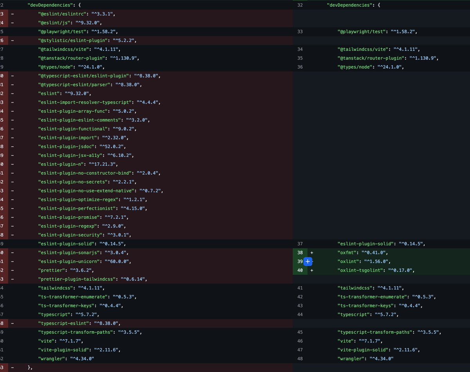Click the added "oxlint-tsgolint" line
This screenshot has height=372, width=470.
click(381, 270)
